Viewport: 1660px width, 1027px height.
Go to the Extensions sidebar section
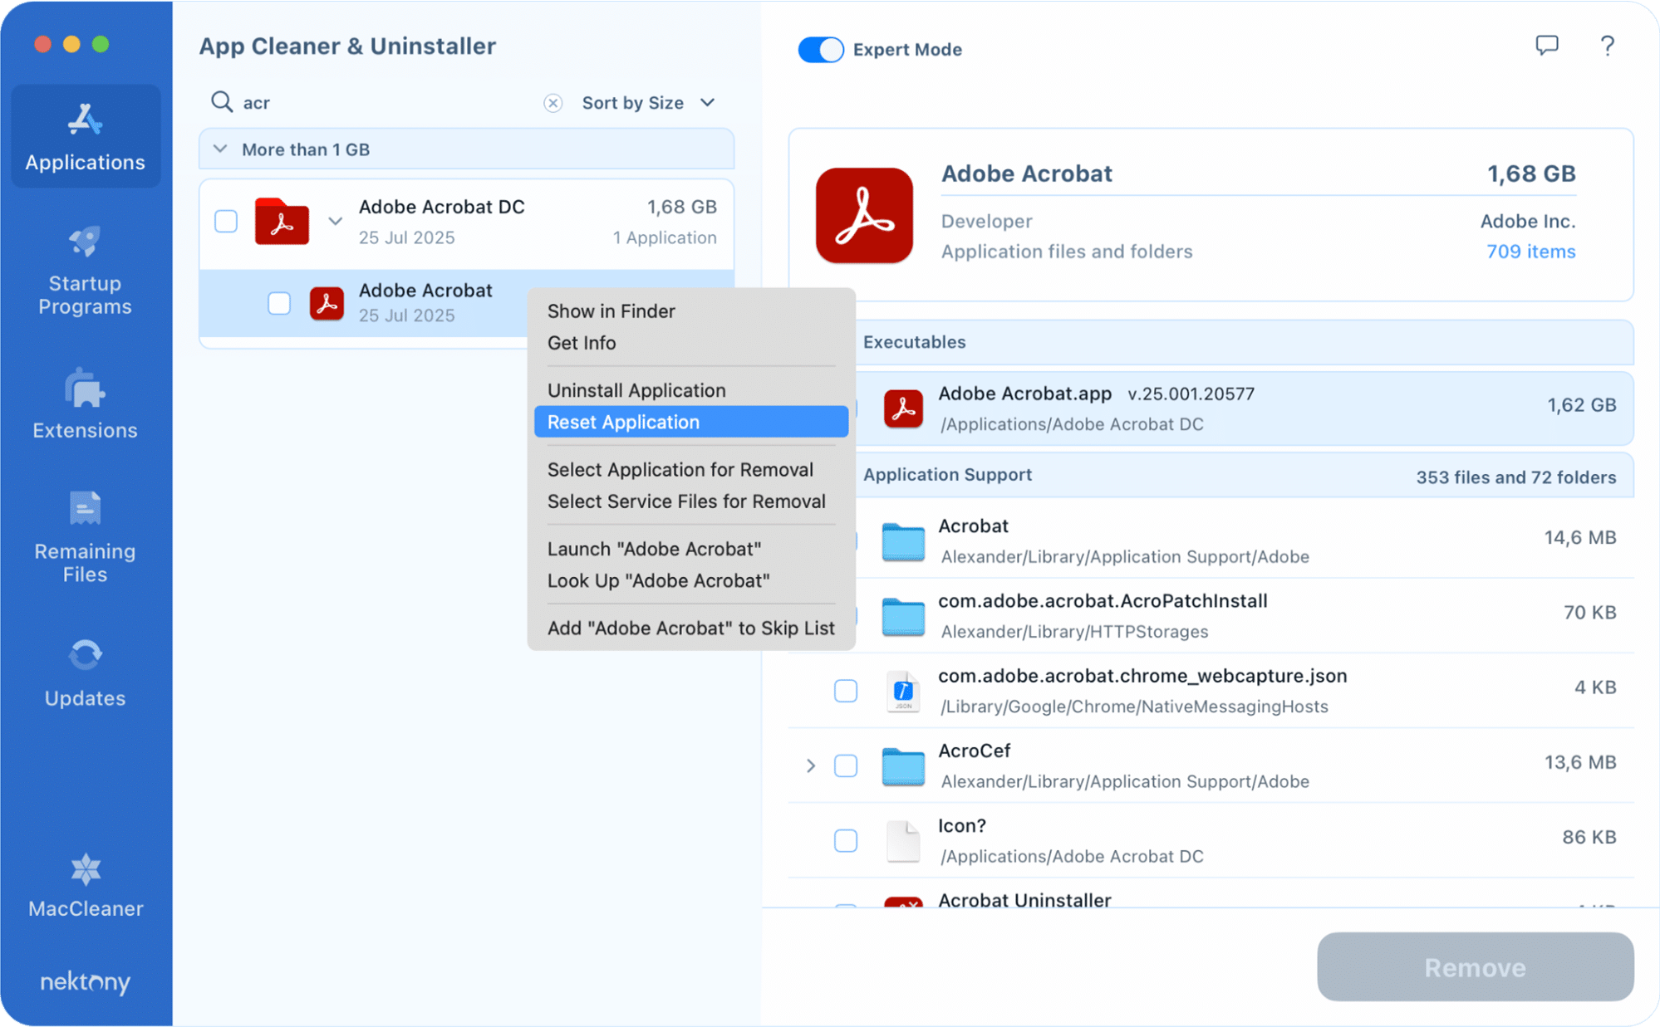click(x=85, y=405)
